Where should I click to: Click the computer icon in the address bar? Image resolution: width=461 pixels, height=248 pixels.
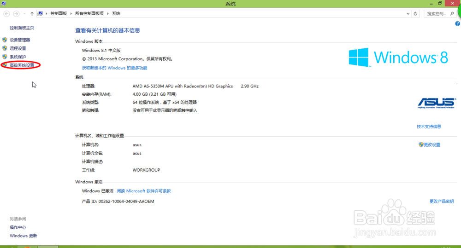click(40, 13)
